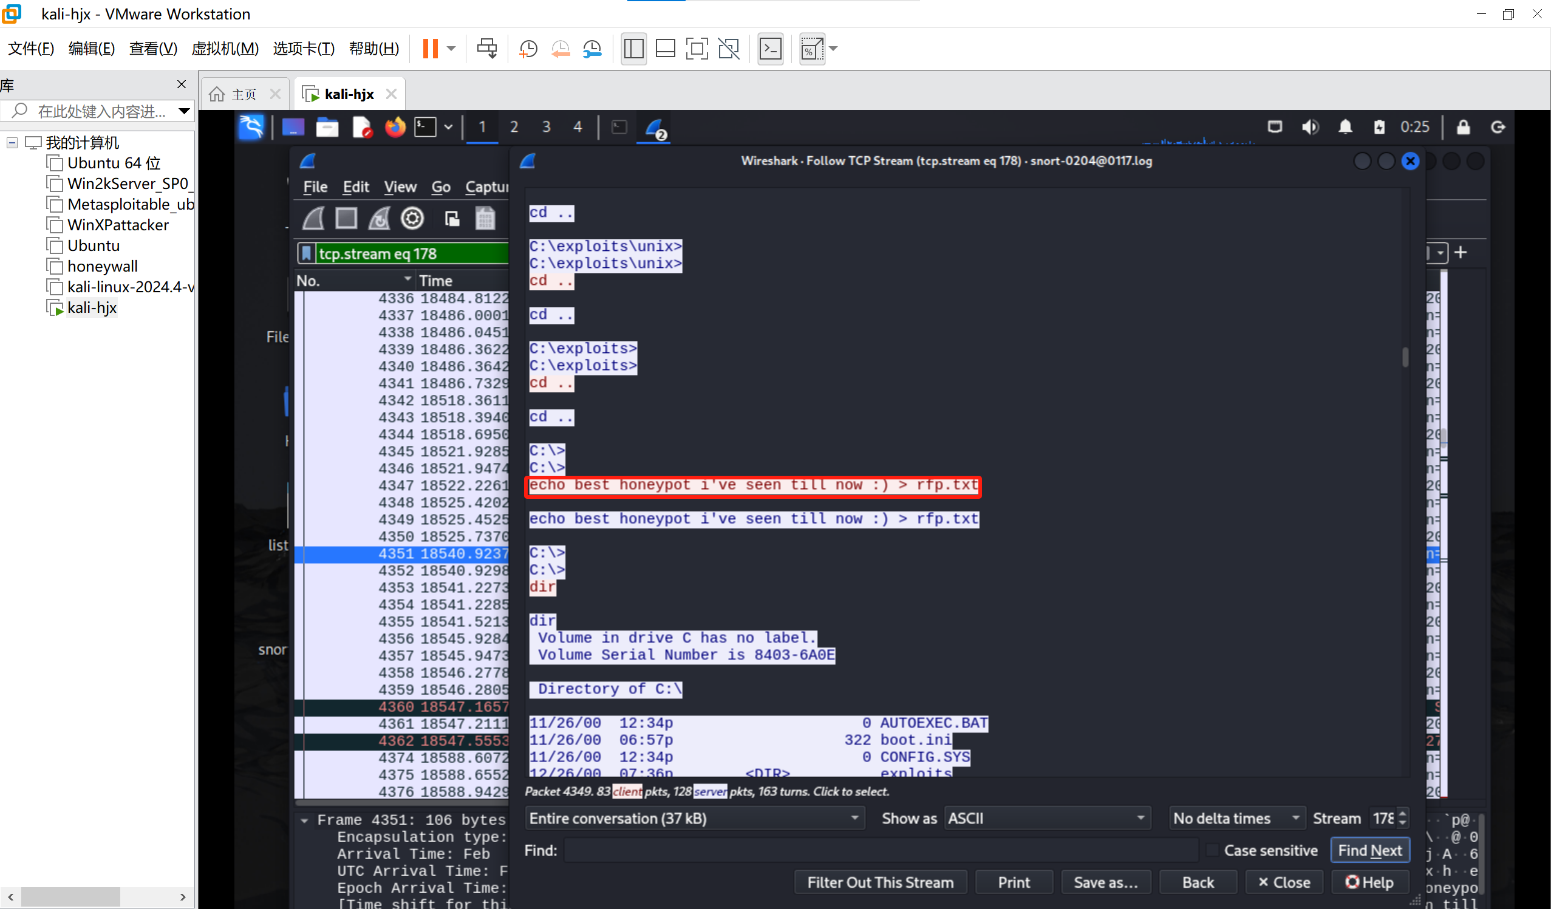Click the Wireshark taskbar item
The height and width of the screenshot is (909, 1551).
[654, 128]
